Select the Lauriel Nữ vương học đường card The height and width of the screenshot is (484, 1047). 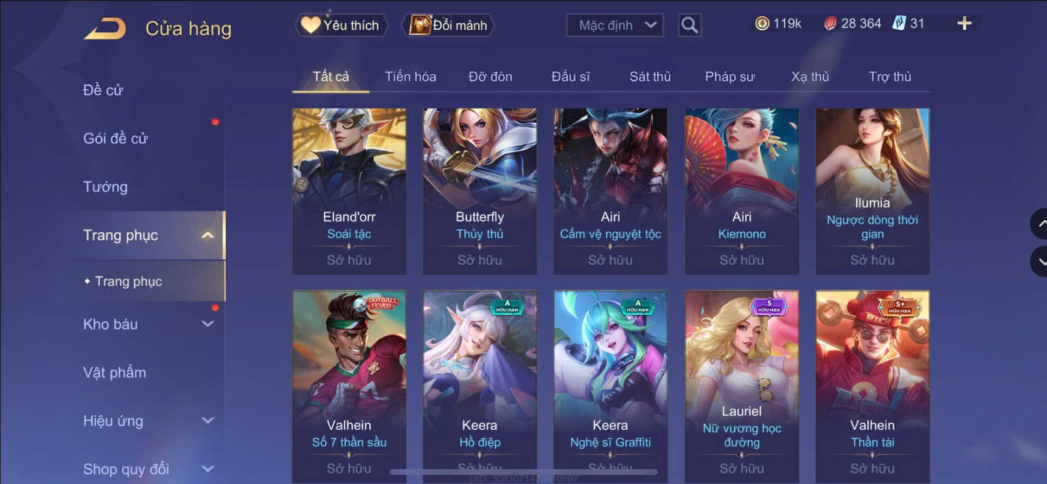click(x=742, y=387)
